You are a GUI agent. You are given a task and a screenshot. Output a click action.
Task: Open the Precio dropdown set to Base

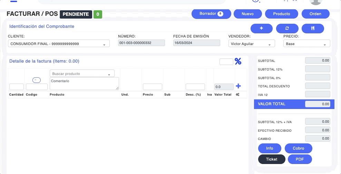306,44
